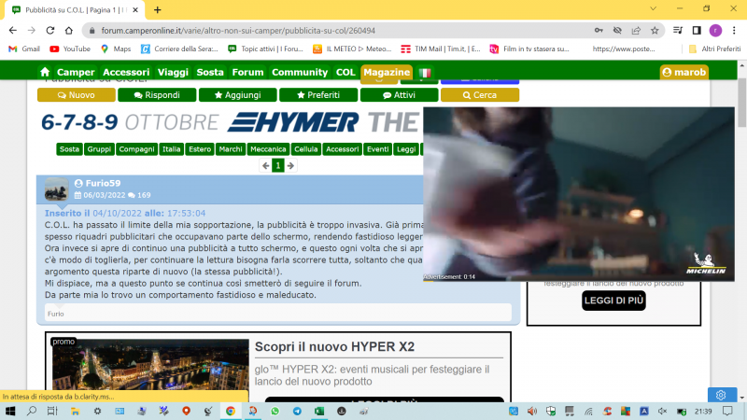Click the volume speaker tray icon
The width and height of the screenshot is (747, 420).
pos(532,411)
